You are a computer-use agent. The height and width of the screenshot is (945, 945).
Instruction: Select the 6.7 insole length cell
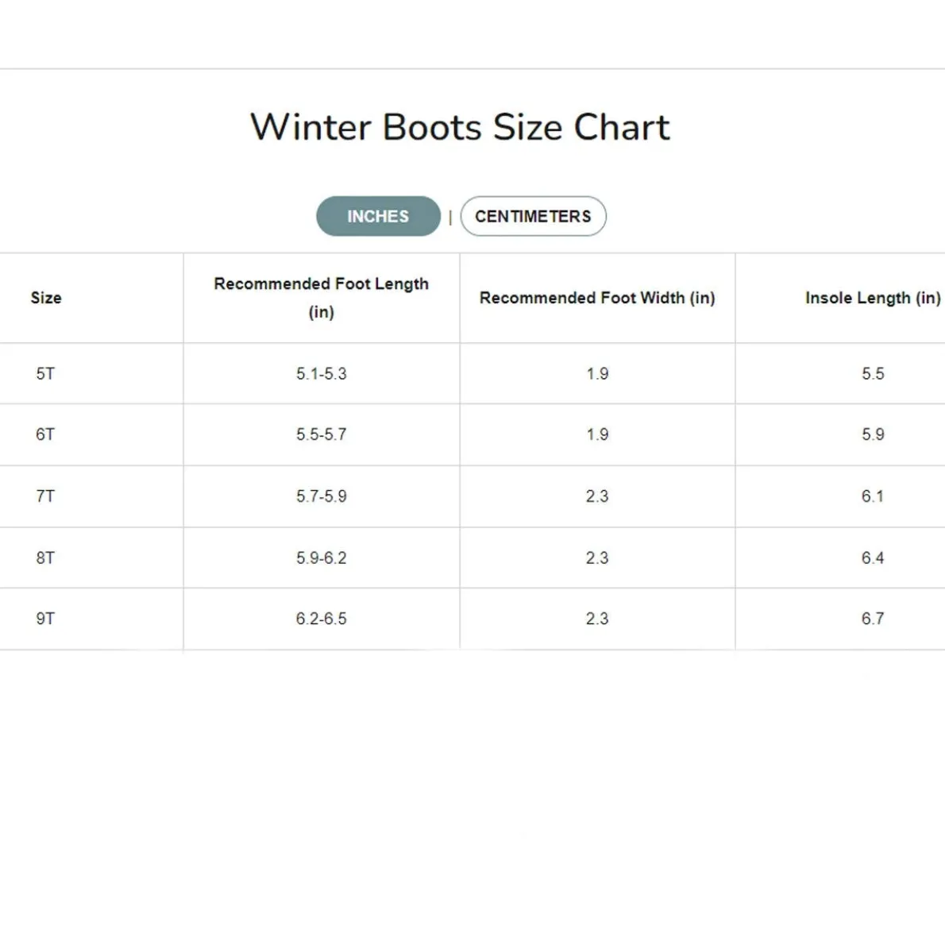point(874,619)
